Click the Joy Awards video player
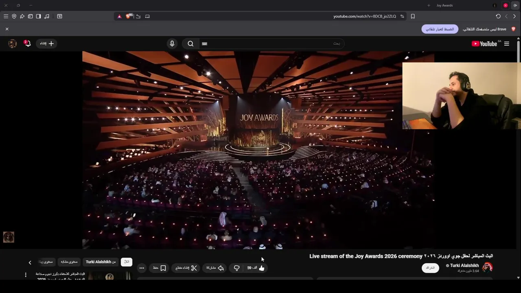 (258, 150)
